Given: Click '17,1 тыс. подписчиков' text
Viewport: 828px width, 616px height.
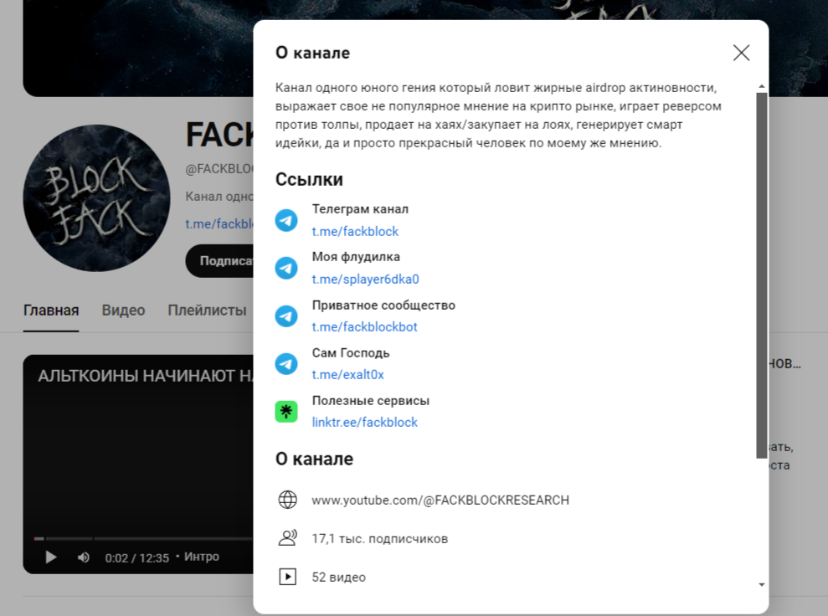Looking at the screenshot, I should (x=379, y=538).
